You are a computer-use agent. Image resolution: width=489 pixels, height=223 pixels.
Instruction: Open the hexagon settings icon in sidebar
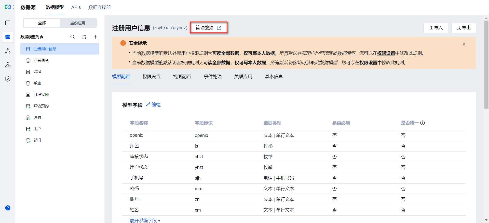click(8, 79)
